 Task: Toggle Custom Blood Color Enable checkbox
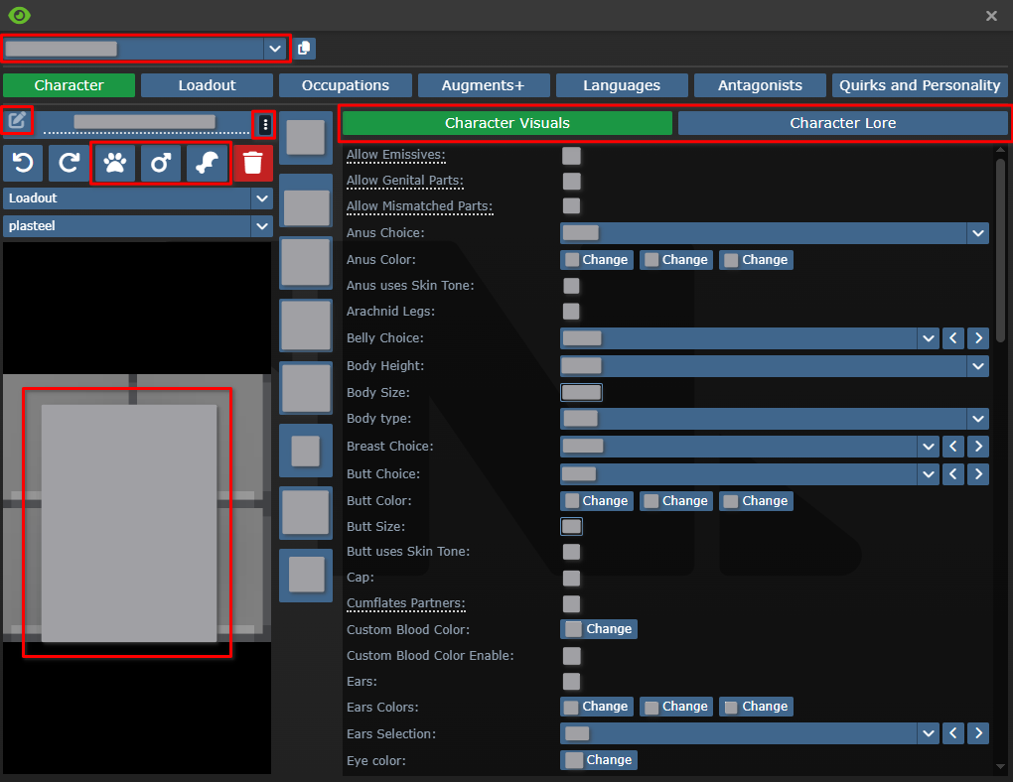coord(571,656)
